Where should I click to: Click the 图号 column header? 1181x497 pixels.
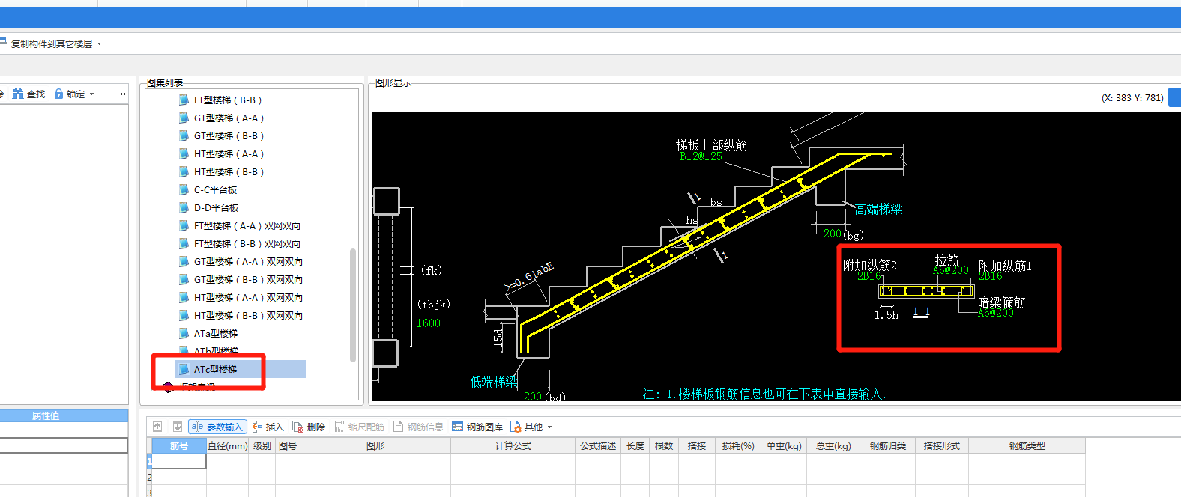coord(288,445)
